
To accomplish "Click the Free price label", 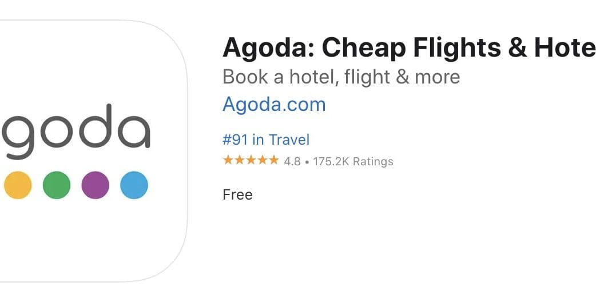I will click(237, 194).
